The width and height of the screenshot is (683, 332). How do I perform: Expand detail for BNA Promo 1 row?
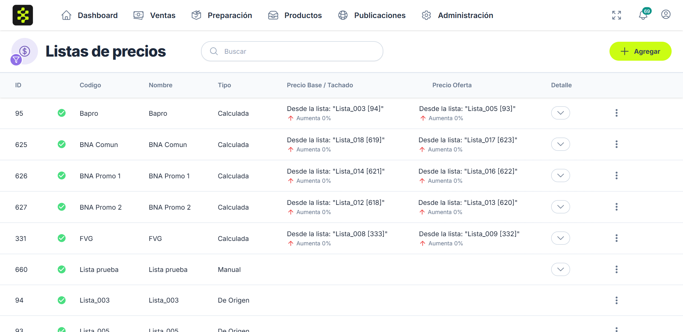(x=561, y=175)
